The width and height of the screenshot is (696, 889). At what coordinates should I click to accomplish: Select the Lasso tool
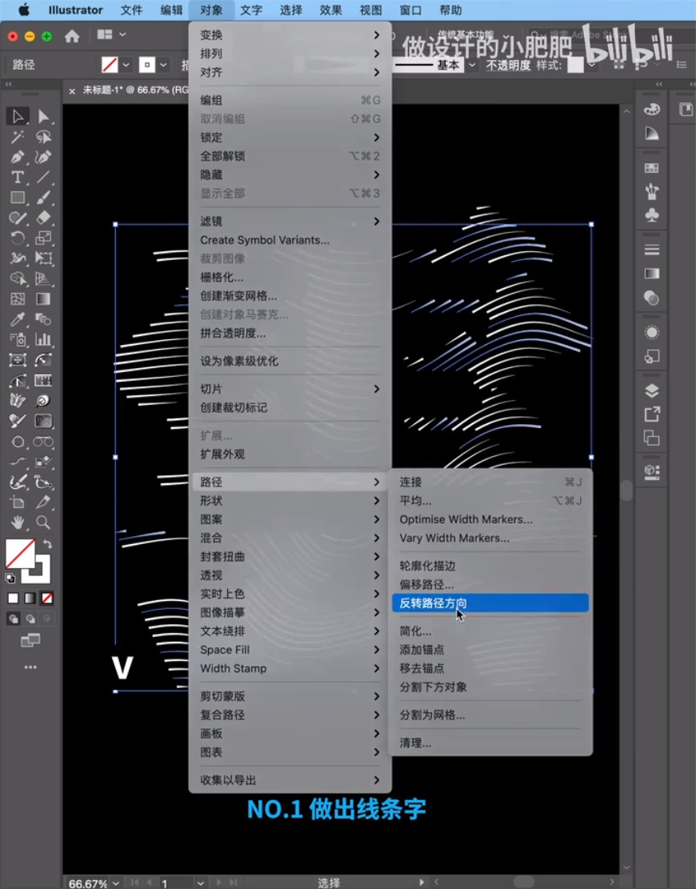click(x=43, y=137)
